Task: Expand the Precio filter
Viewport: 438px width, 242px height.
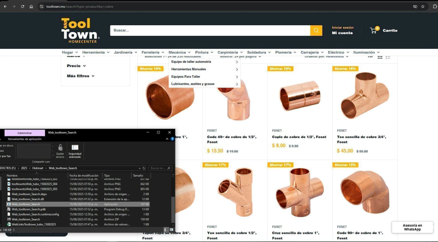Action: point(76,66)
